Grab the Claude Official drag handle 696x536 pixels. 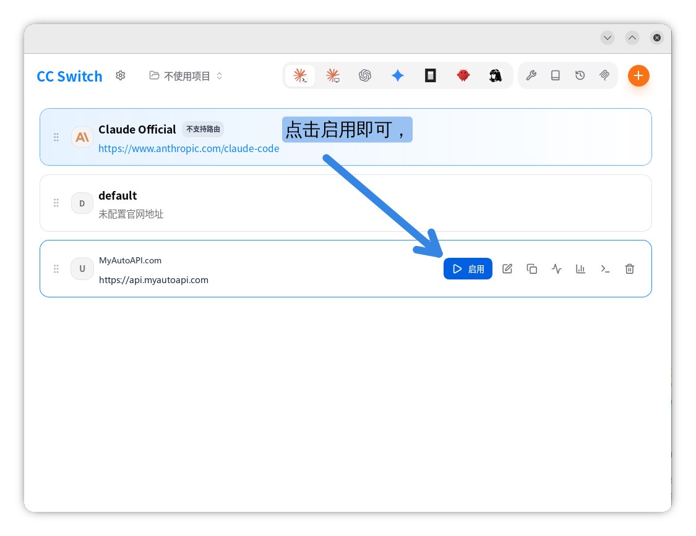[56, 137]
